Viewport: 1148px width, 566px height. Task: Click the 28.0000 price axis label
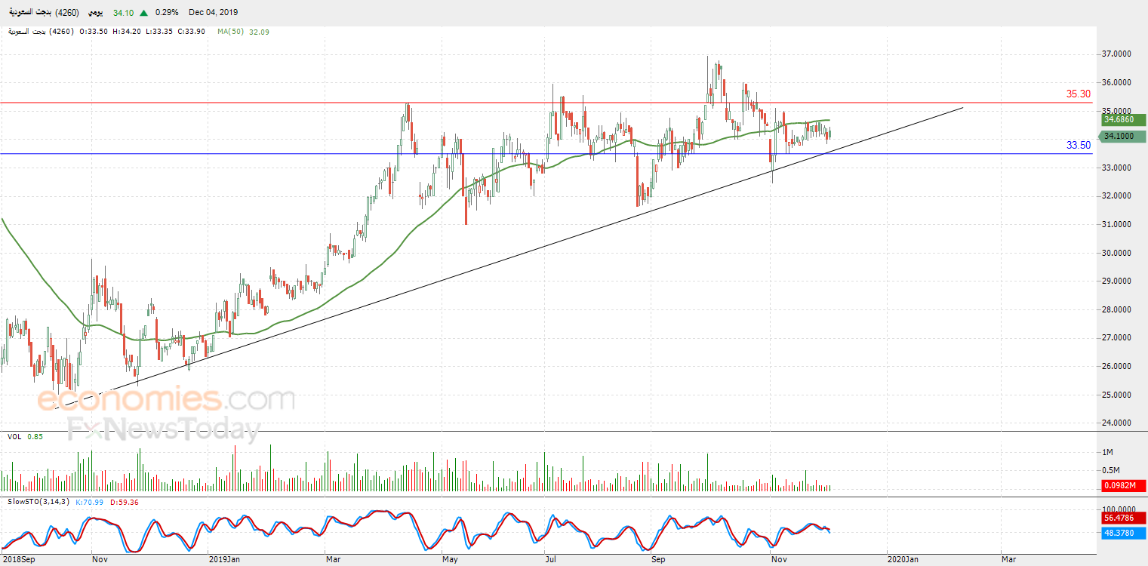1118,309
